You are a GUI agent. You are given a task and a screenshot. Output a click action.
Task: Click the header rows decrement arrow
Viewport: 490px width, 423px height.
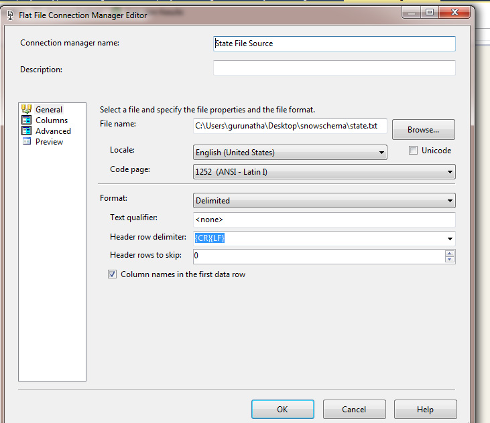pyautogui.click(x=449, y=259)
